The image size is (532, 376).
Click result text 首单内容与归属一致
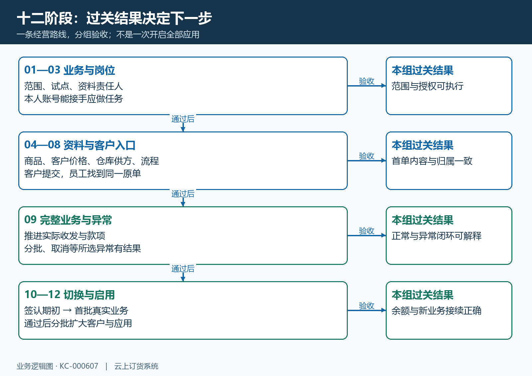tap(432, 161)
